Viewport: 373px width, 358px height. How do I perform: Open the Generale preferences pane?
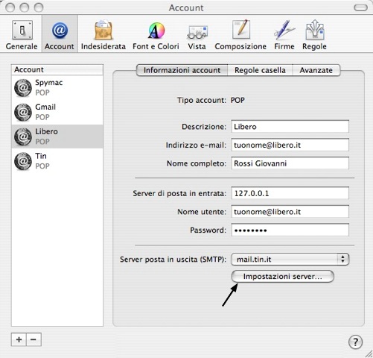tap(22, 35)
